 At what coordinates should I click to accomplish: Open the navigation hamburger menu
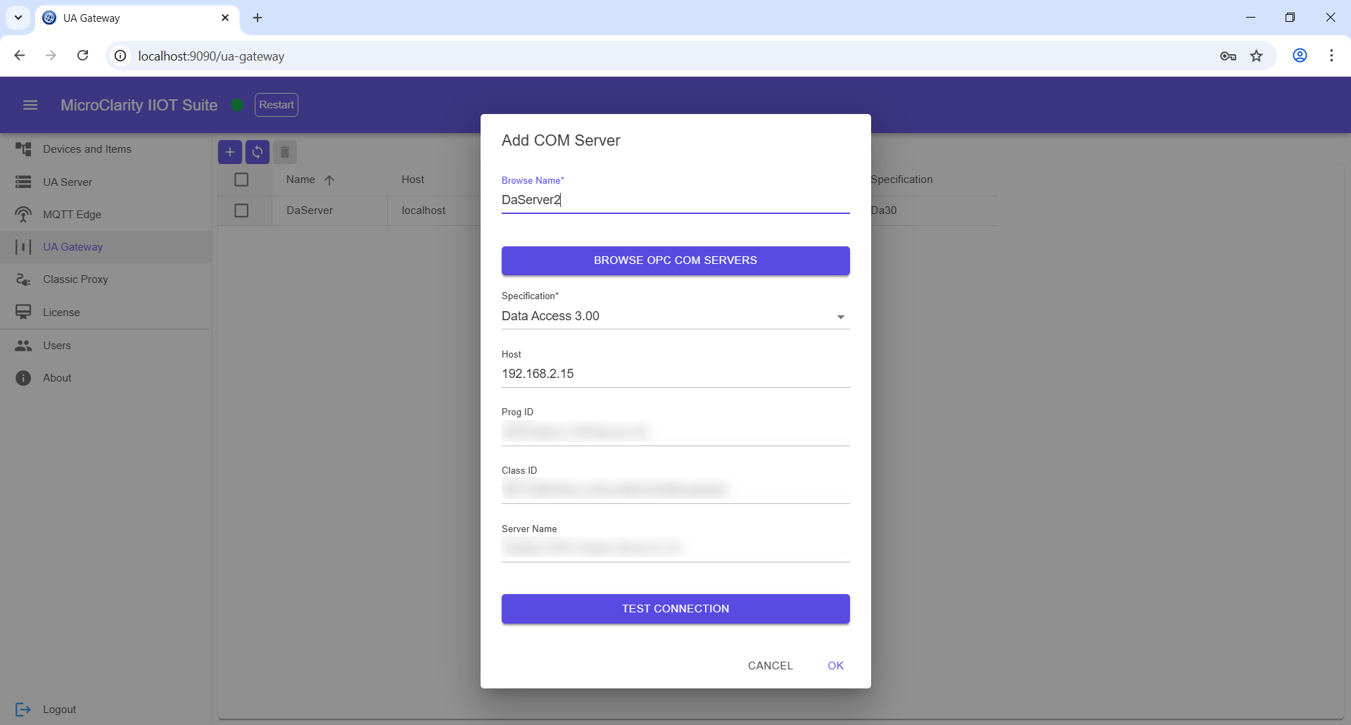coord(30,104)
